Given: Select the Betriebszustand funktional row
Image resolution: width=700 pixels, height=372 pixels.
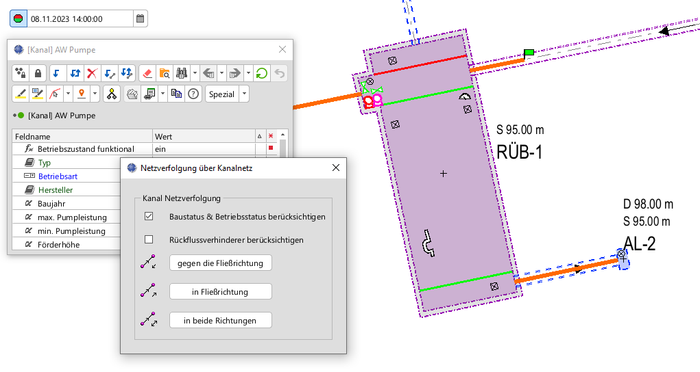Looking at the screenshot, I should pyautogui.click(x=144, y=149).
